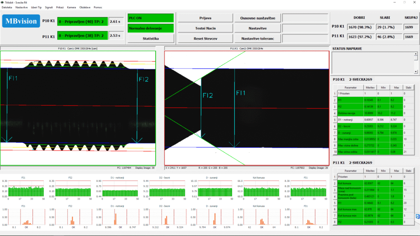Click the status scrollbar's down arrow
The image size is (420, 236).
pyautogui.click(x=416, y=72)
